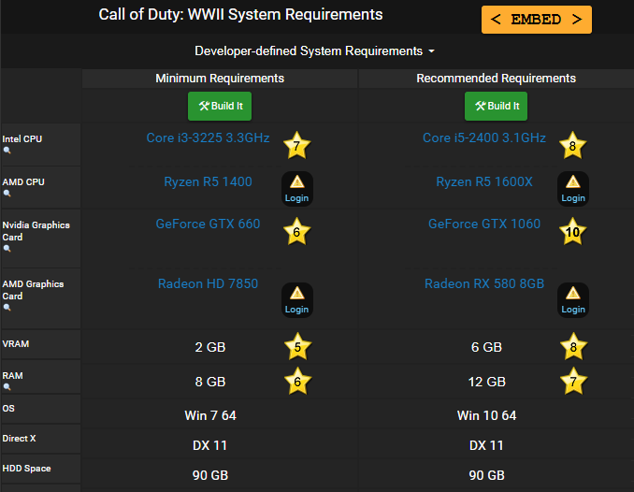Click star rating 7 beside 12 GB RAM

click(x=573, y=381)
